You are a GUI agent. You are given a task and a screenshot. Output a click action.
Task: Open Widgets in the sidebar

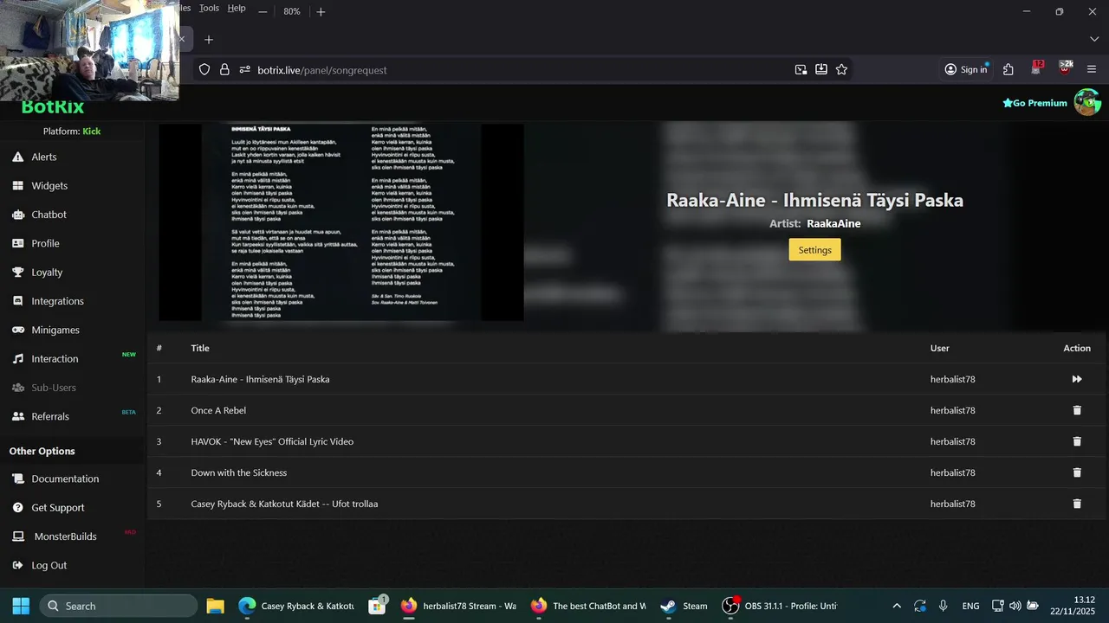point(49,185)
